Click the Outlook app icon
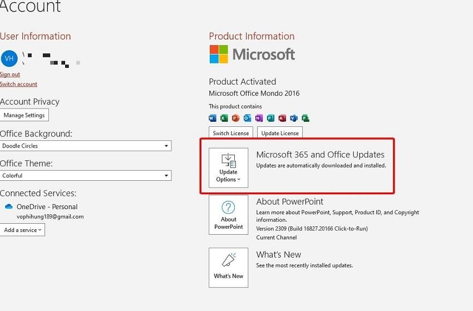473x311 pixels. (247, 118)
